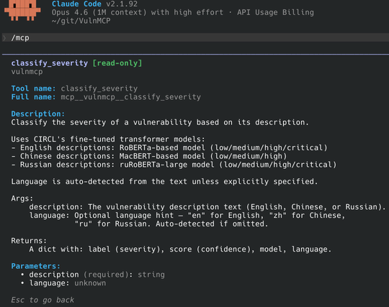Click the 'Opus 4.6 (1M context)' model text
389x307 pixels.
[99, 12]
